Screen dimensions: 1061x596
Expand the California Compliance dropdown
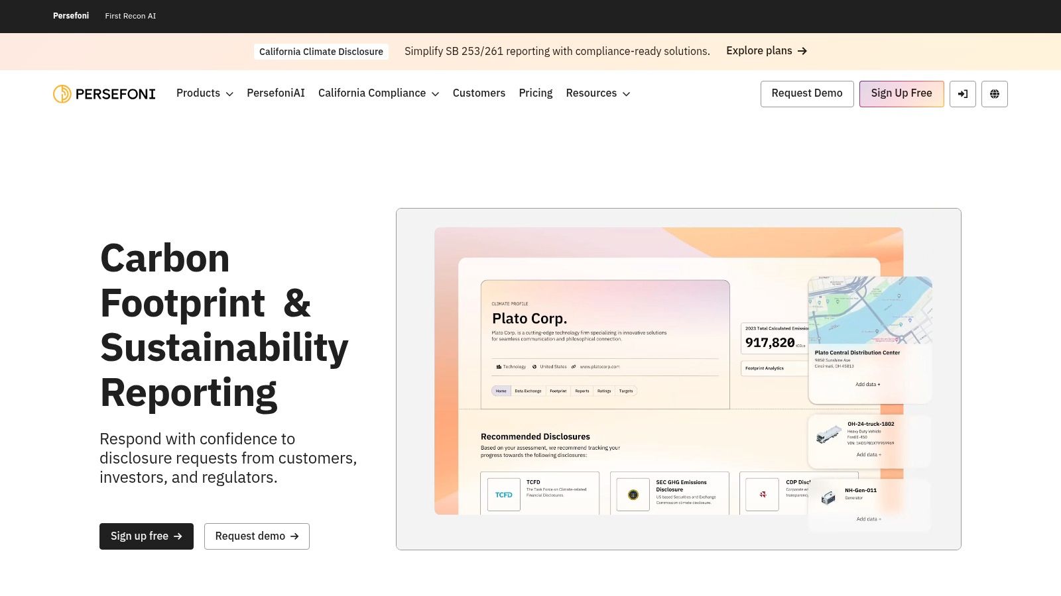pyautogui.click(x=379, y=93)
